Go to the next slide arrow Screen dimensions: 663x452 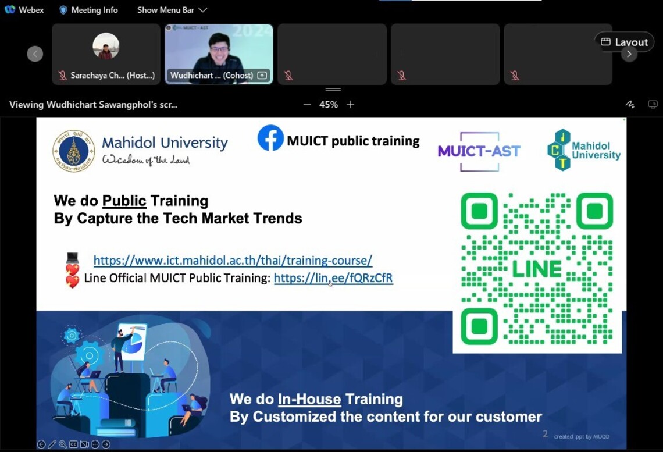pos(106,444)
